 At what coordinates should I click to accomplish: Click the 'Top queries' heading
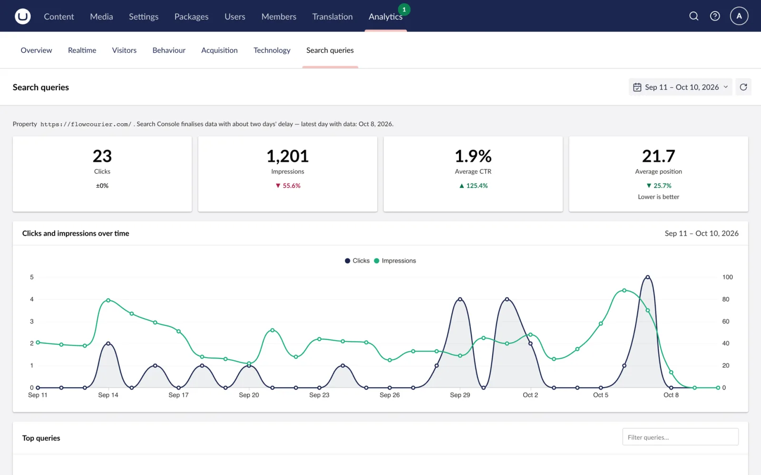click(x=41, y=438)
